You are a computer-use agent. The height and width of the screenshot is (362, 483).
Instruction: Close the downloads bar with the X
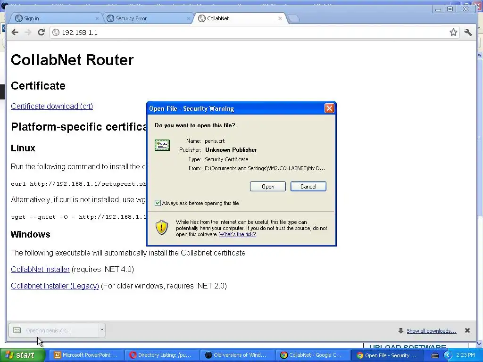(x=467, y=330)
